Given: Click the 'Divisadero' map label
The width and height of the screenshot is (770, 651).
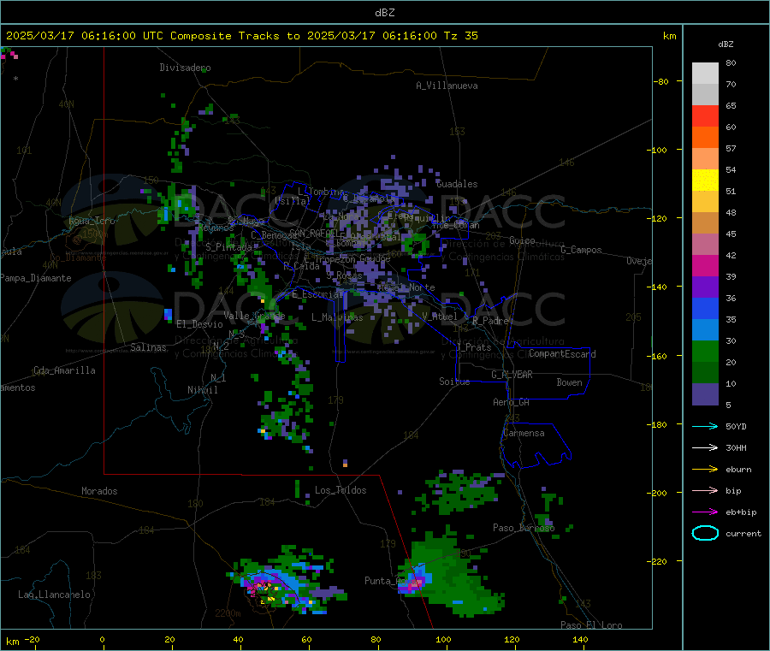Looking at the screenshot, I should coord(185,68).
